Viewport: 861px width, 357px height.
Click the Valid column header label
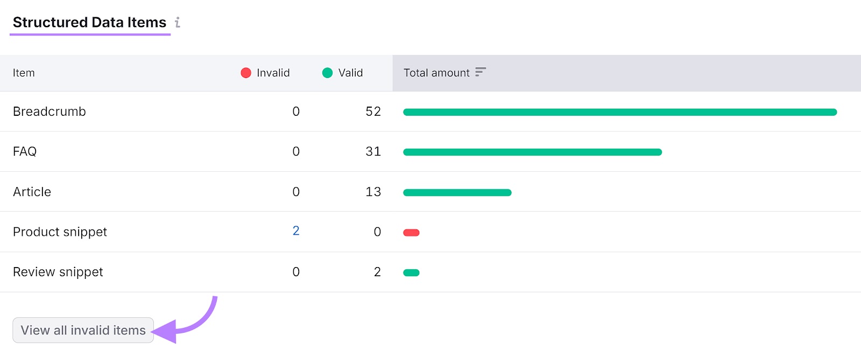[x=350, y=73]
